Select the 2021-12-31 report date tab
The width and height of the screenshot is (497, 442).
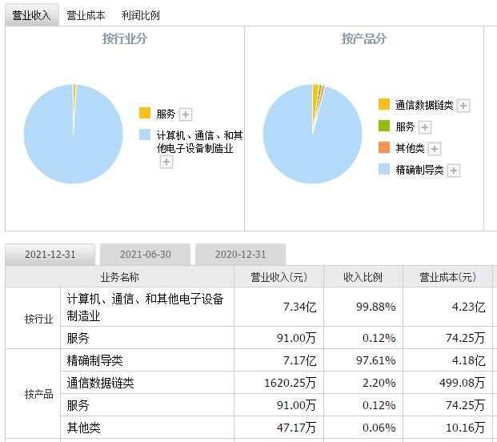pos(50,255)
